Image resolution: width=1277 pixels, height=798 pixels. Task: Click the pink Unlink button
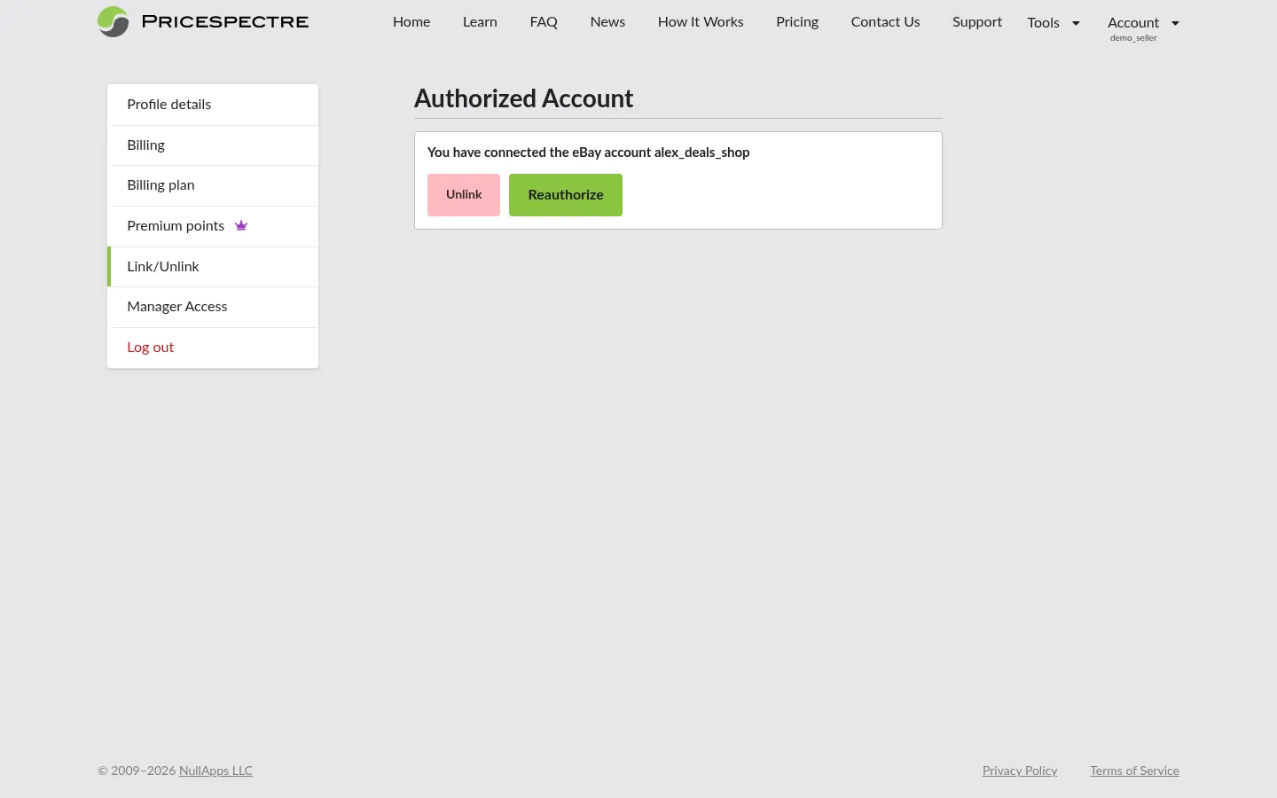point(464,195)
